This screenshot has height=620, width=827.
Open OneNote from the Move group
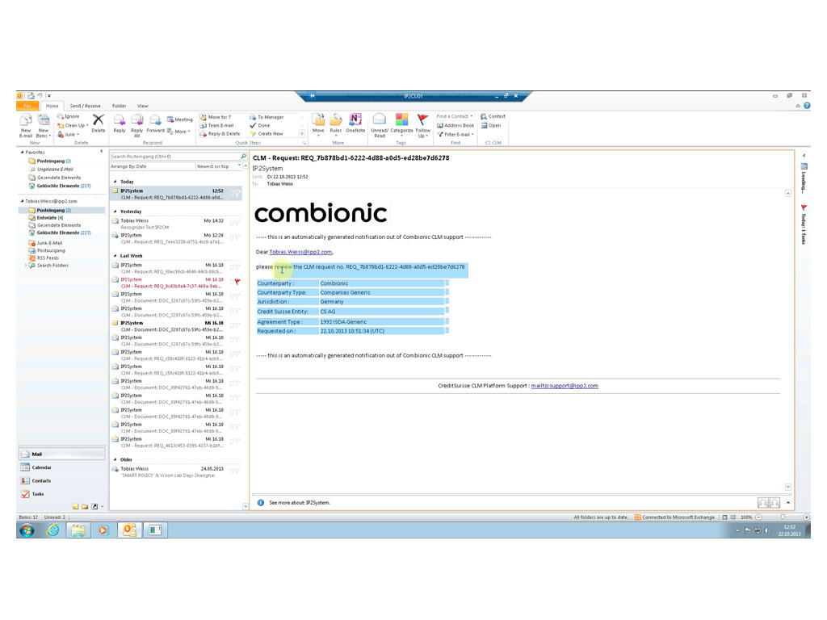355,121
